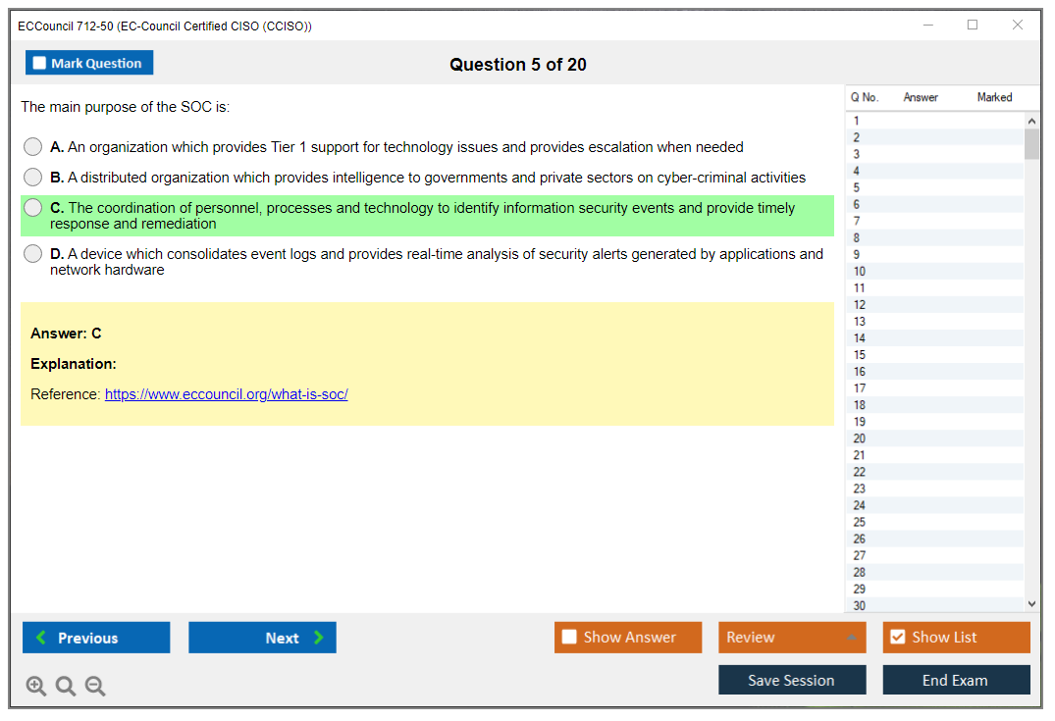Open the eccouncil what-is-soc reference link
Viewport: 1055px width, 721px height.
pos(226,394)
